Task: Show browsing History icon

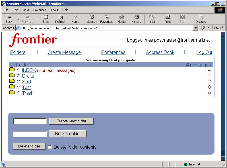Action: coord(136,17)
